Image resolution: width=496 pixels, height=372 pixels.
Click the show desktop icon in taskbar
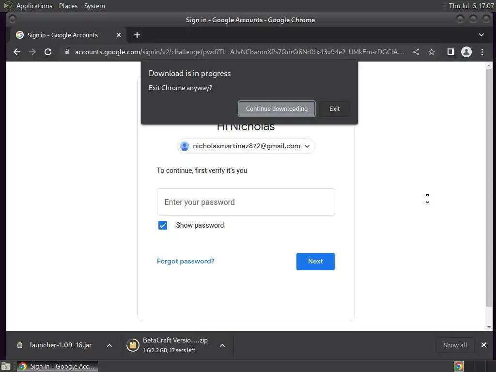6,366
